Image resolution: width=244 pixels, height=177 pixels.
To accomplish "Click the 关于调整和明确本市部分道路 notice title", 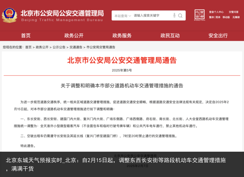I will pos(122,86).
